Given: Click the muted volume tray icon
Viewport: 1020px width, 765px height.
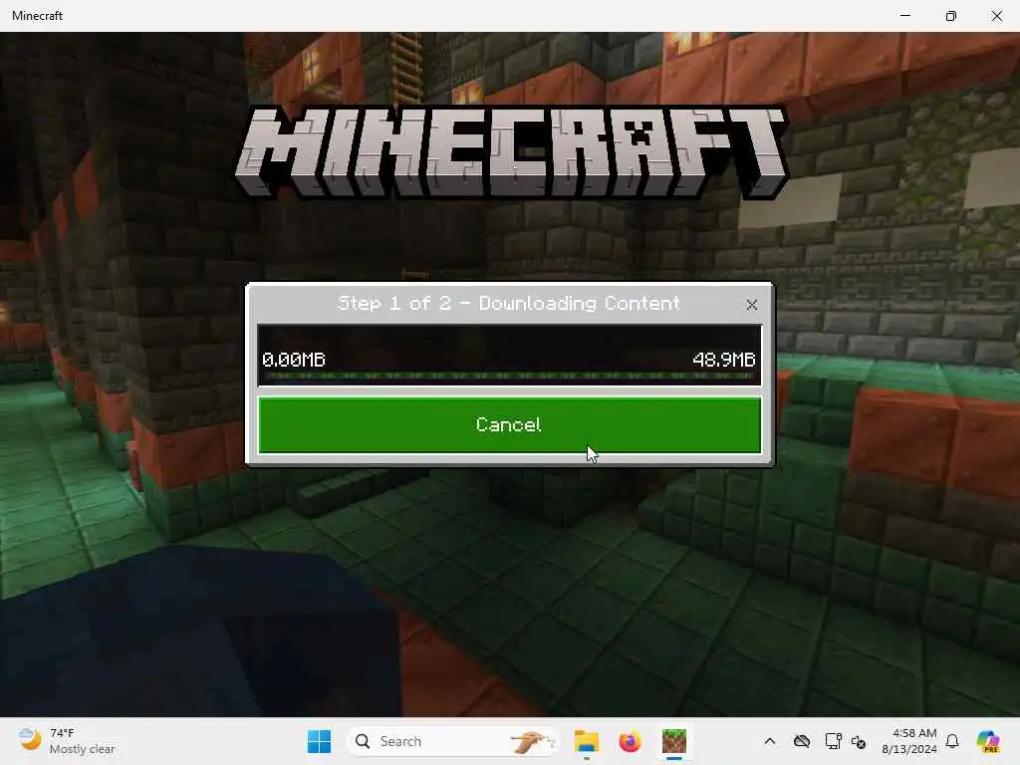Looking at the screenshot, I should tap(859, 741).
